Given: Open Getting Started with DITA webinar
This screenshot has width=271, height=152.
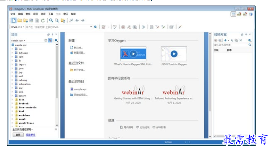Looking at the screenshot, I should tap(133, 98).
